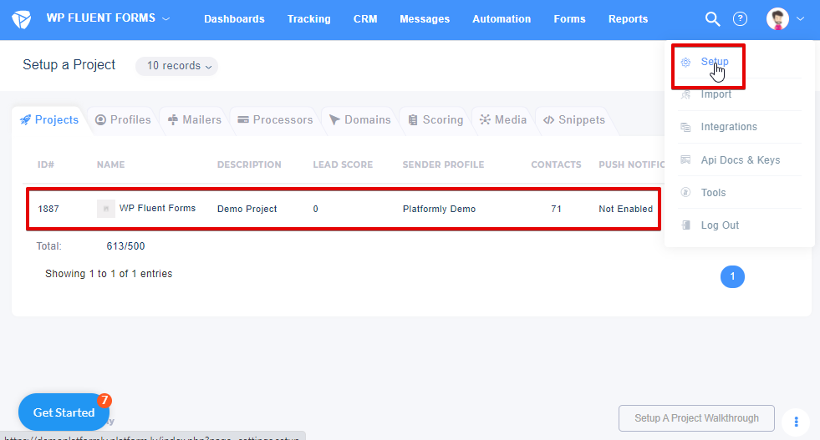Image resolution: width=820 pixels, height=440 pixels.
Task: Click the clipboard icon on Scoring tab
Action: click(x=413, y=119)
